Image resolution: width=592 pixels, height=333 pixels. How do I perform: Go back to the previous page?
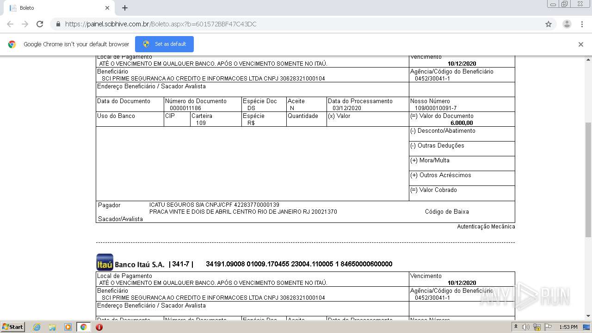10,24
